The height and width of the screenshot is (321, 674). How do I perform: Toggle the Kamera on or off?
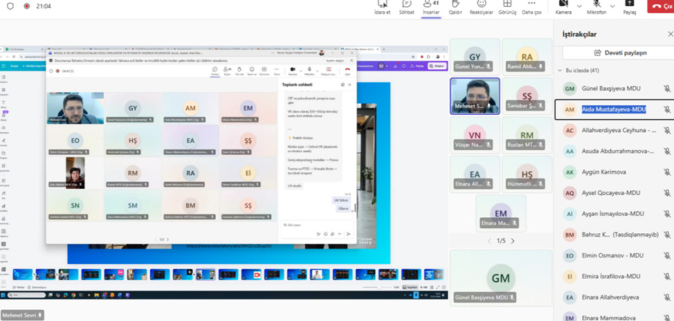click(x=563, y=7)
